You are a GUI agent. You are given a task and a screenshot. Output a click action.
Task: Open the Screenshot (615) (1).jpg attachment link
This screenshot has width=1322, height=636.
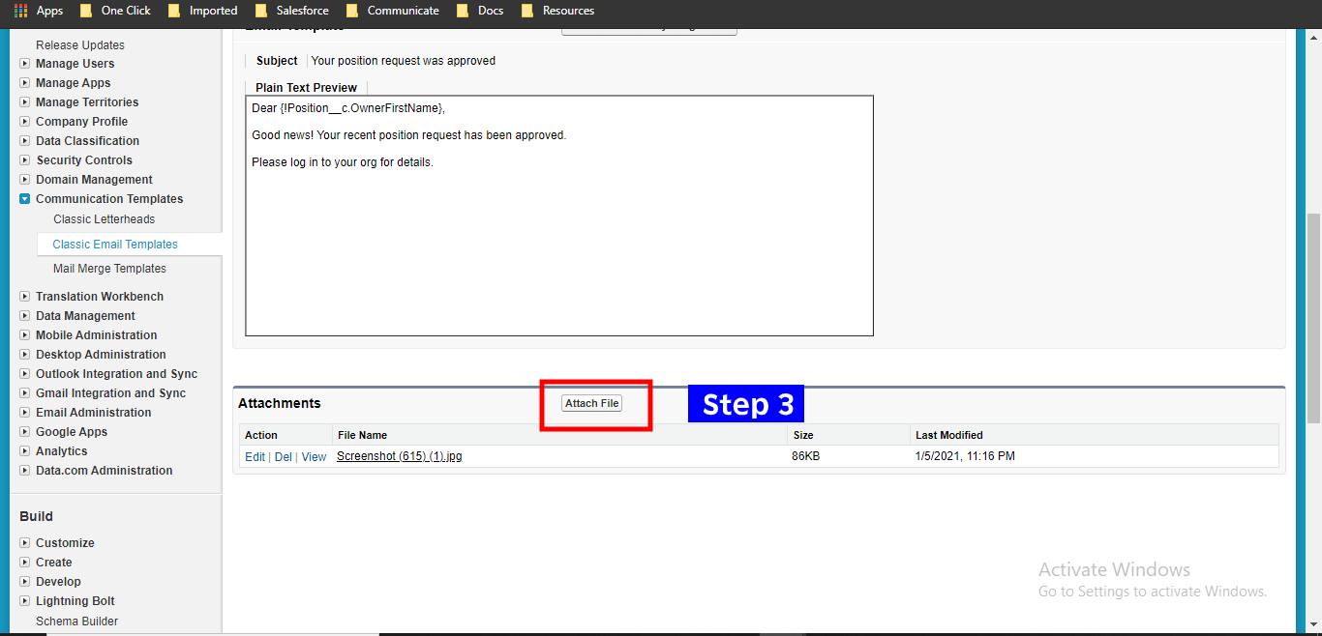(x=400, y=456)
